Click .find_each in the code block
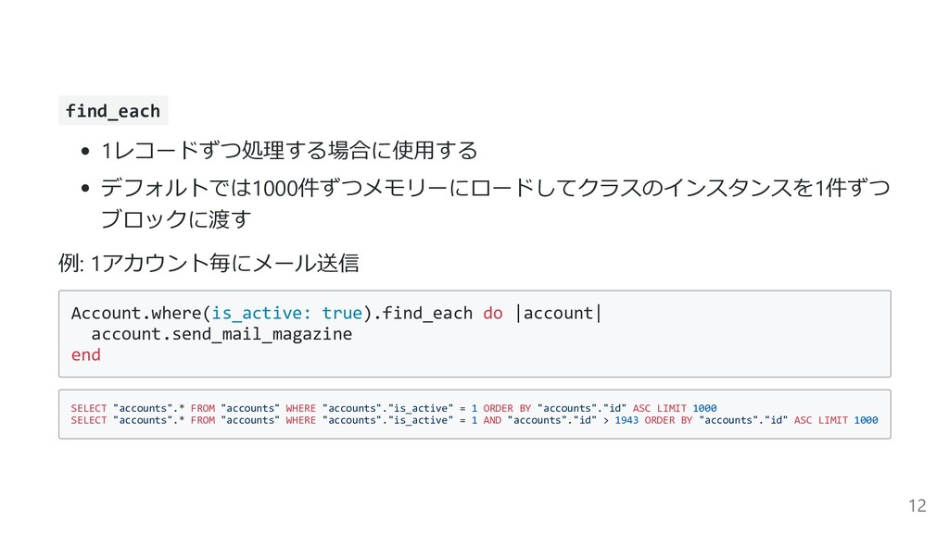The width and height of the screenshot is (949, 533). [x=422, y=313]
